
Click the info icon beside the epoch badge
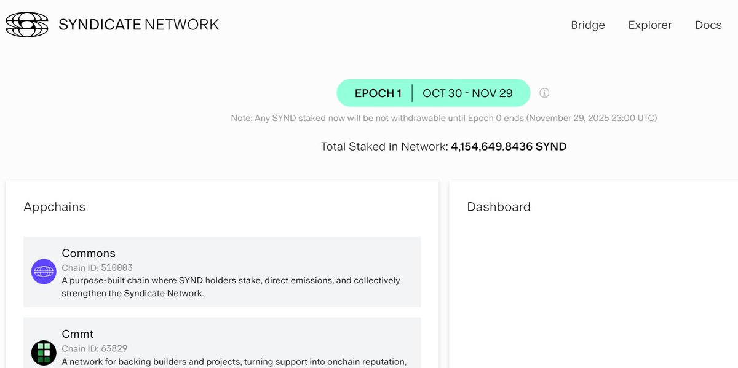pyautogui.click(x=544, y=93)
